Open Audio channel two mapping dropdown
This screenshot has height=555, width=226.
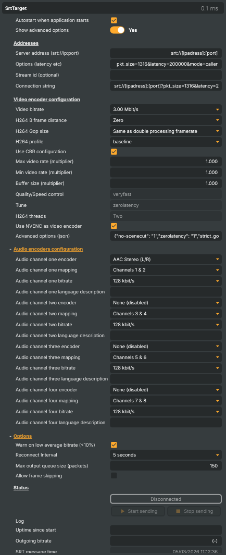[166, 314]
